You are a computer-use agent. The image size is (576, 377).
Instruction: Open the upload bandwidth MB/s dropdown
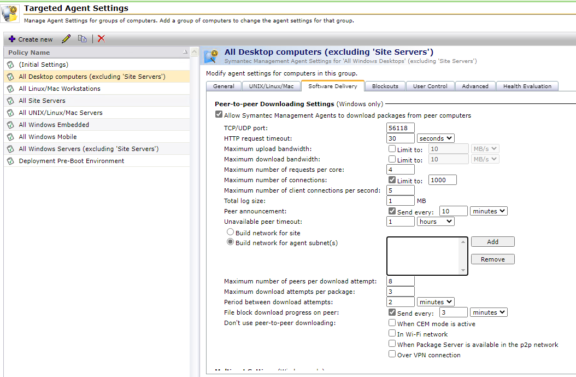point(485,149)
